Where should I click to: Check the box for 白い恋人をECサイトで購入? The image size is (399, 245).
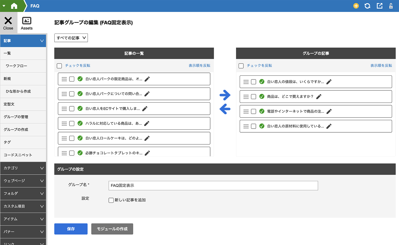coord(72,108)
